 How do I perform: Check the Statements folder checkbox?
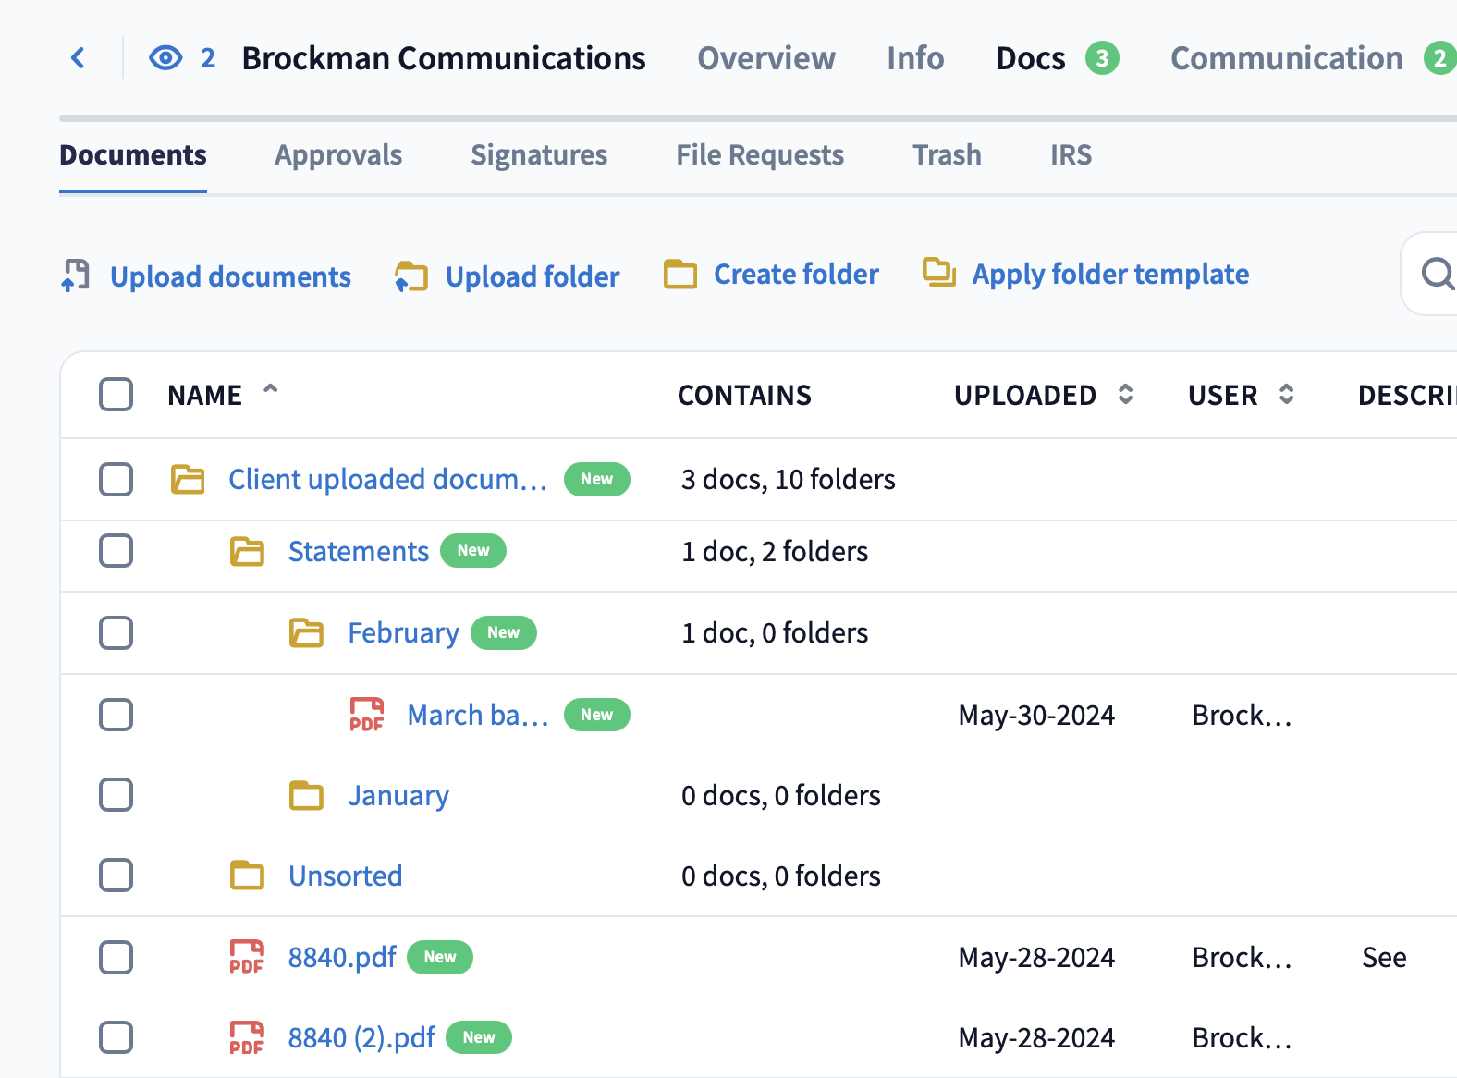coord(116,551)
